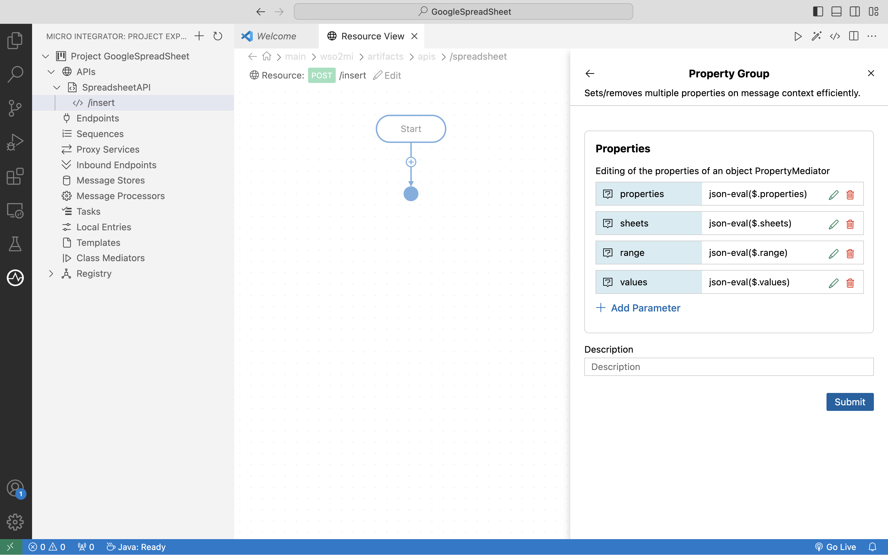888x555 pixels.
Task: Delete the sheets parameter row
Action: (850, 224)
